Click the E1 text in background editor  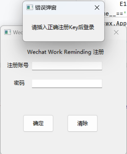coord(123,4)
